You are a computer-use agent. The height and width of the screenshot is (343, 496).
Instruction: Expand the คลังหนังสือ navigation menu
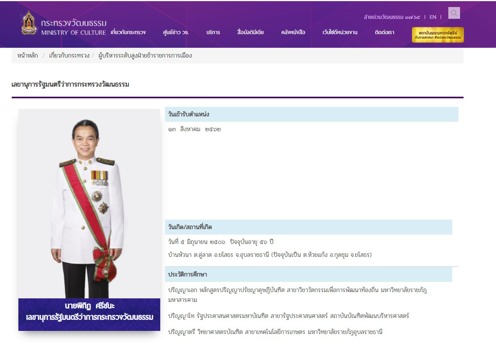click(293, 32)
